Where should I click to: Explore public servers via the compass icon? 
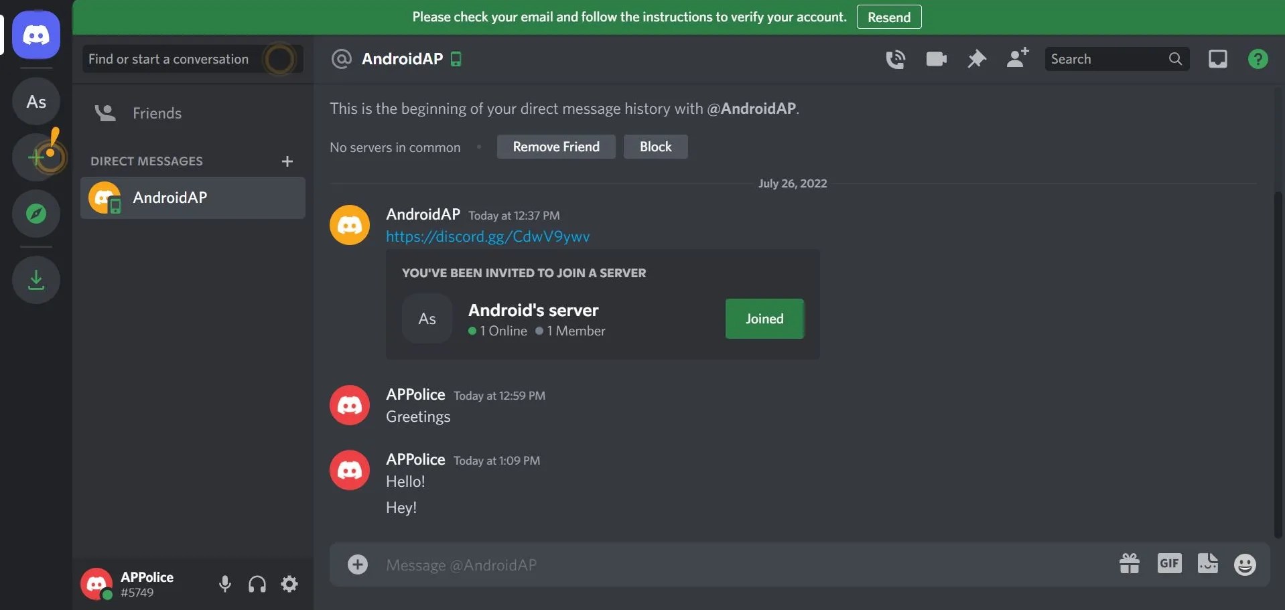[36, 214]
